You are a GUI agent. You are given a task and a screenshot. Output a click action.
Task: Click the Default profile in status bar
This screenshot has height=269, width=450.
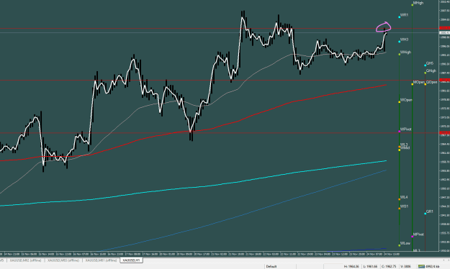point(271,266)
